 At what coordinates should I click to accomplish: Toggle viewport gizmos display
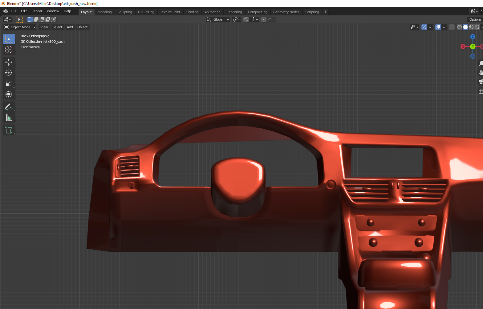tap(424, 27)
